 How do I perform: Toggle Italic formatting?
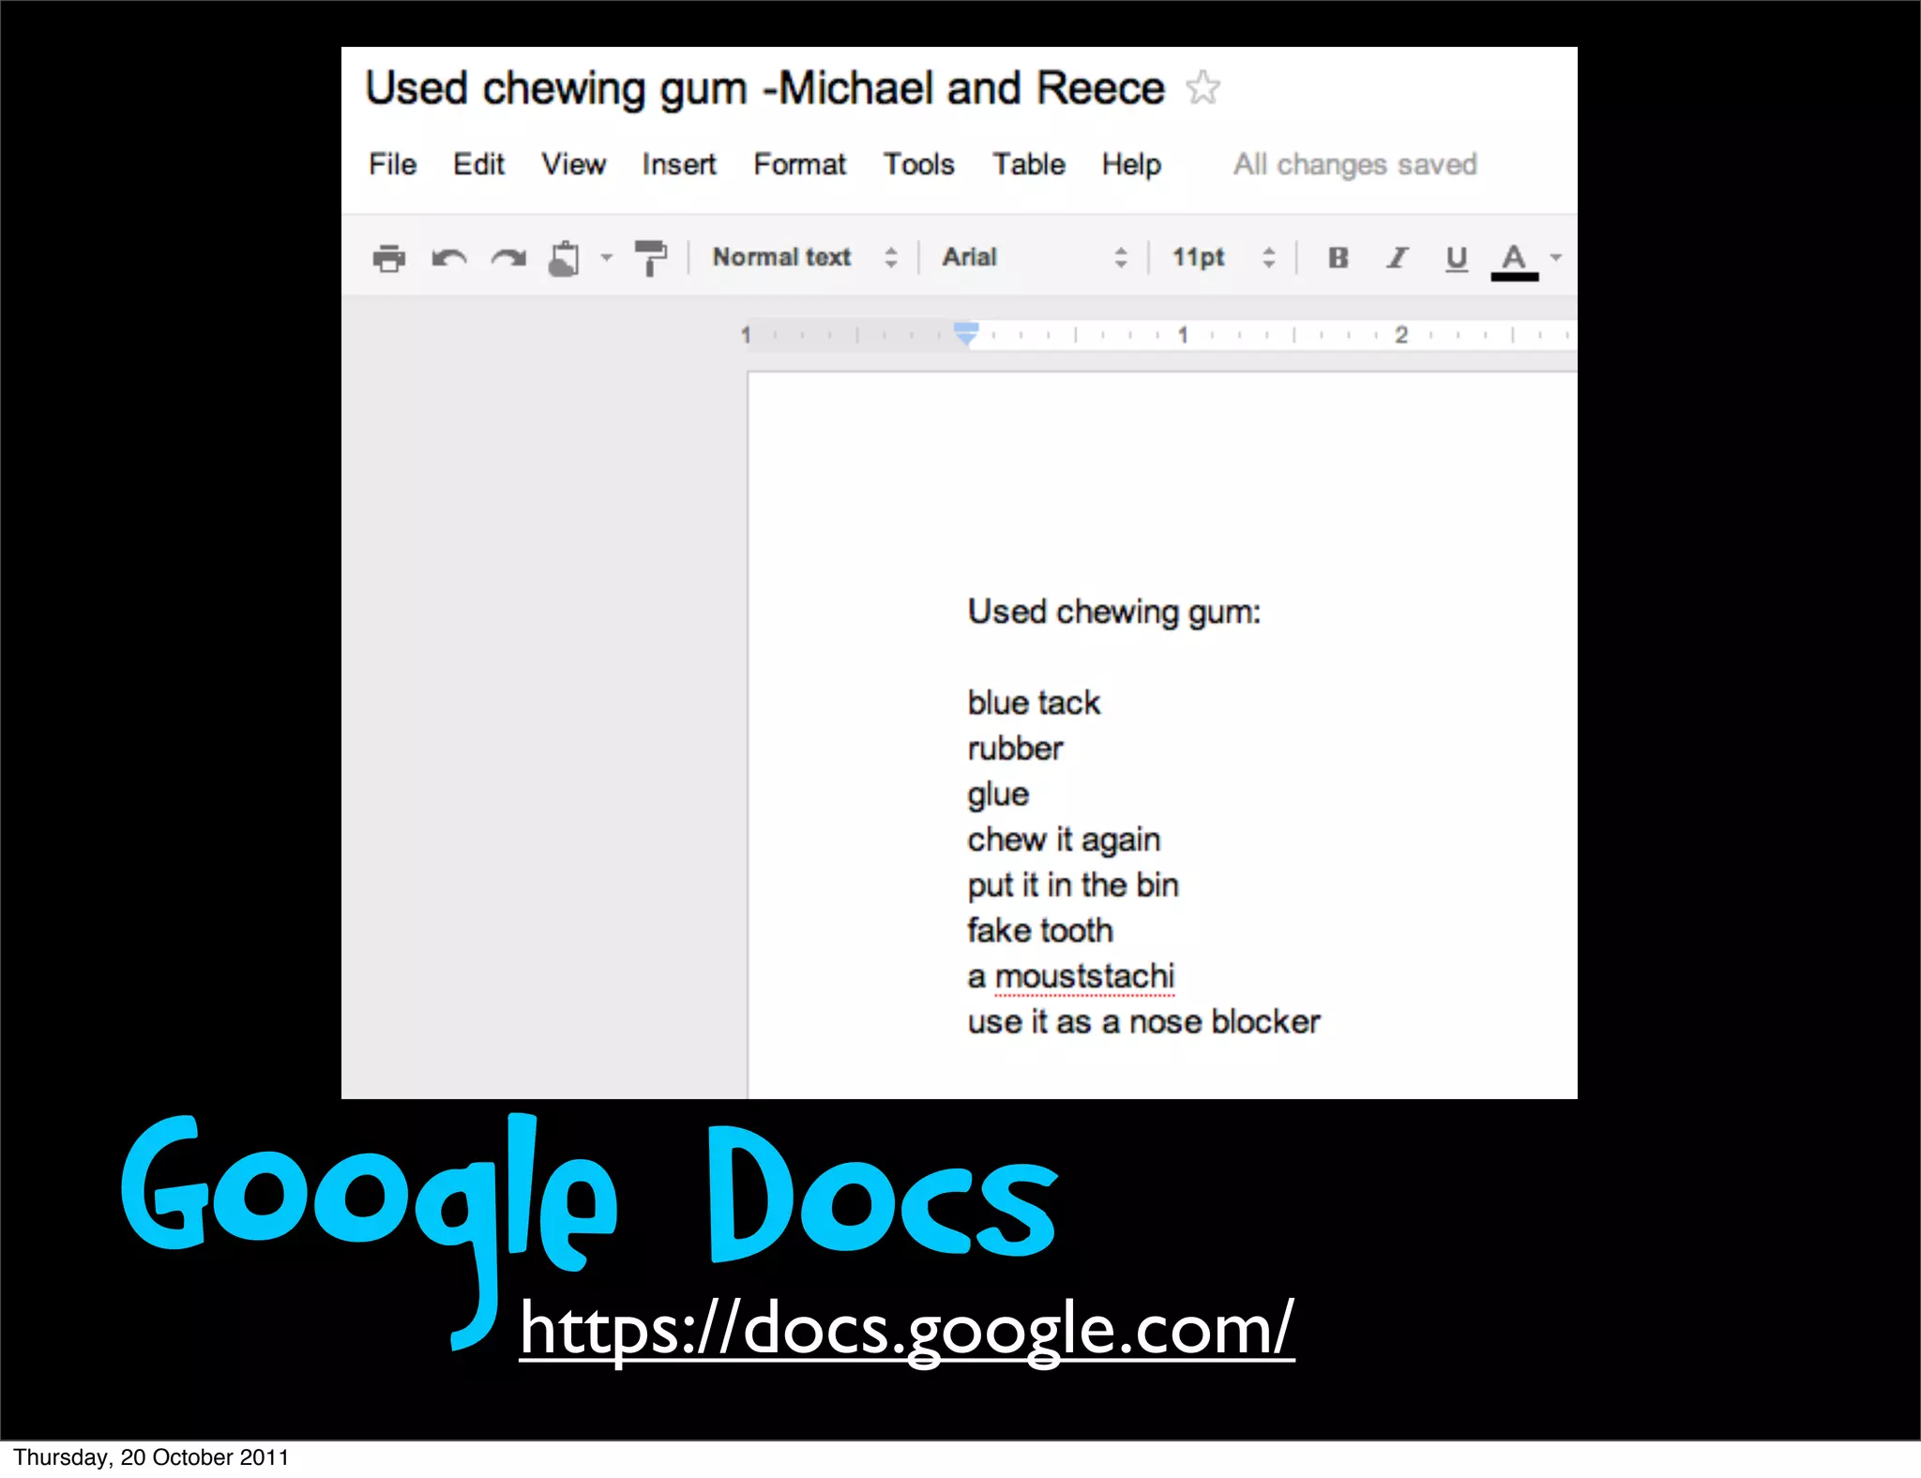point(1398,258)
